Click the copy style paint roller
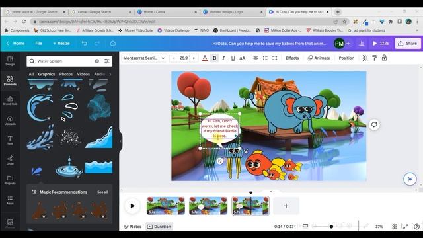This screenshot has height=238, width=423. click(x=375, y=58)
